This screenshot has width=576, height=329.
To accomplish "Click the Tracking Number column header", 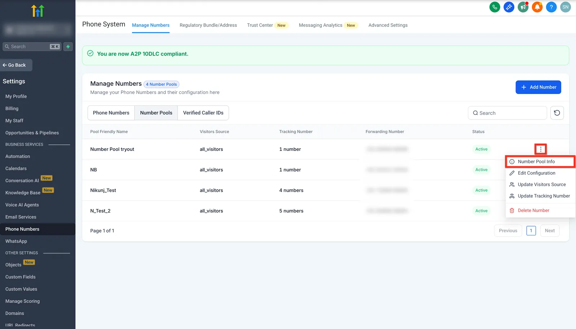I will click(x=296, y=132).
